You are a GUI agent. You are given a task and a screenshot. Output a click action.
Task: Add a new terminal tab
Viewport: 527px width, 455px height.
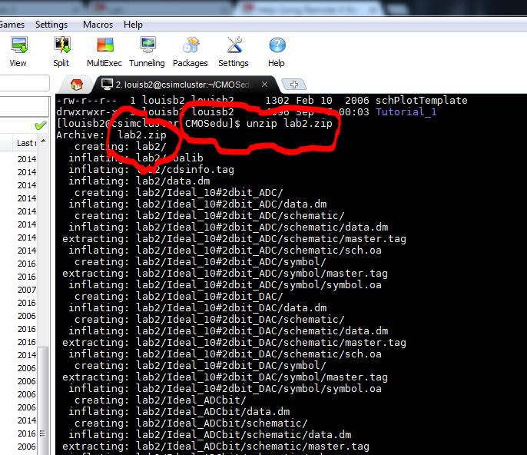click(293, 85)
